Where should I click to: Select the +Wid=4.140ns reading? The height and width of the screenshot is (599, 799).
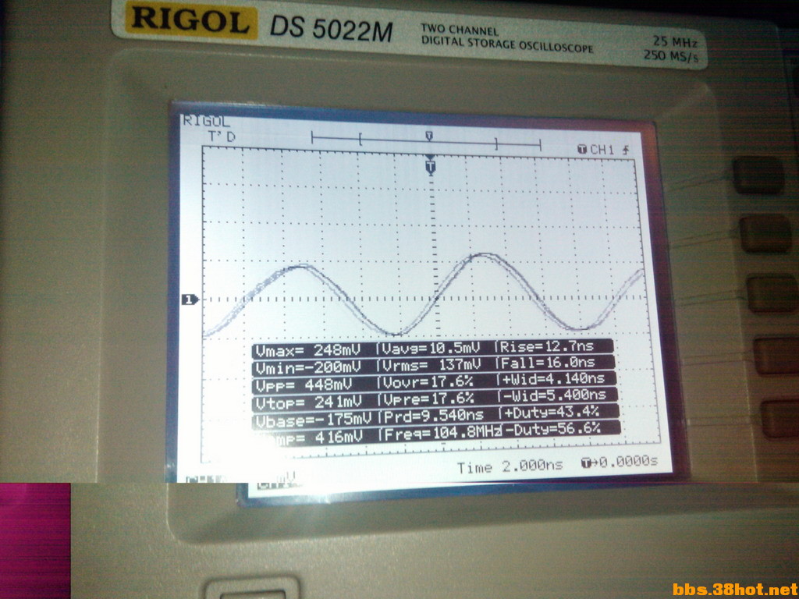coord(553,378)
